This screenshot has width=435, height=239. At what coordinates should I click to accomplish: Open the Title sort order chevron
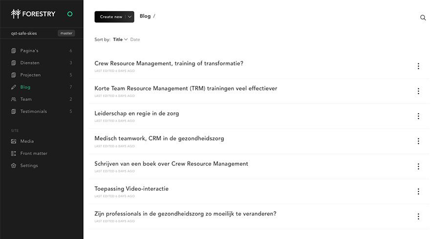pyautogui.click(x=126, y=40)
